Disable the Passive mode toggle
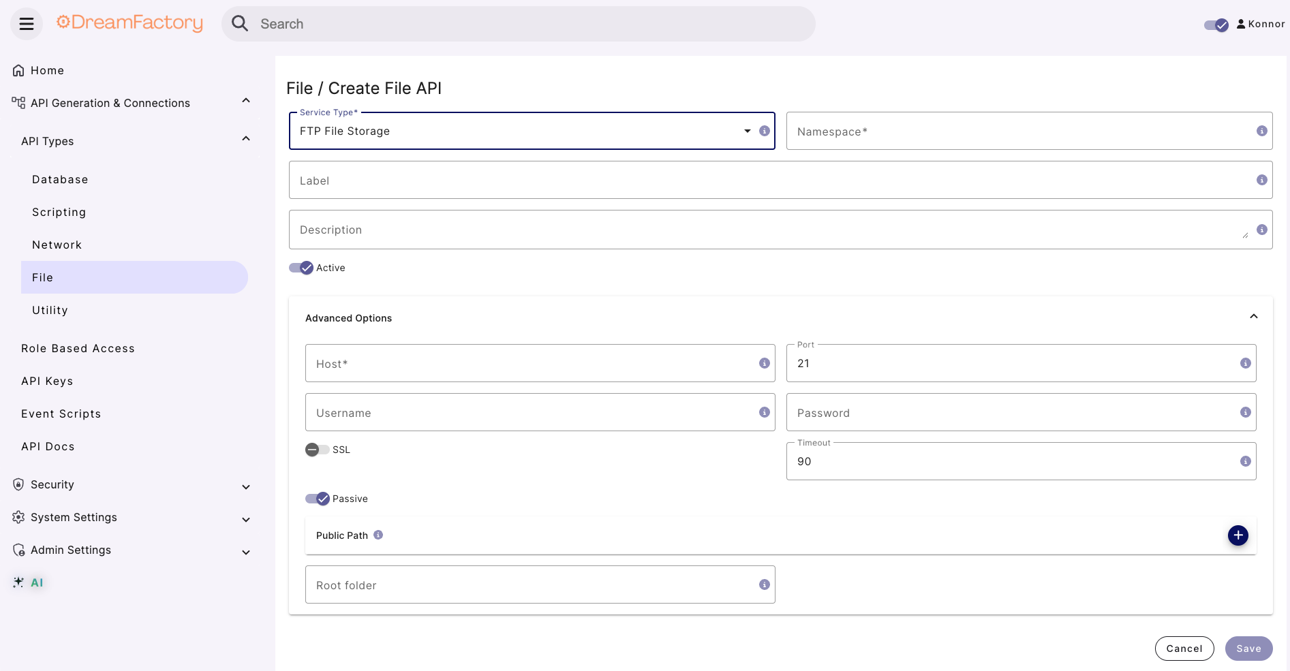The height and width of the screenshot is (671, 1290). (x=318, y=499)
